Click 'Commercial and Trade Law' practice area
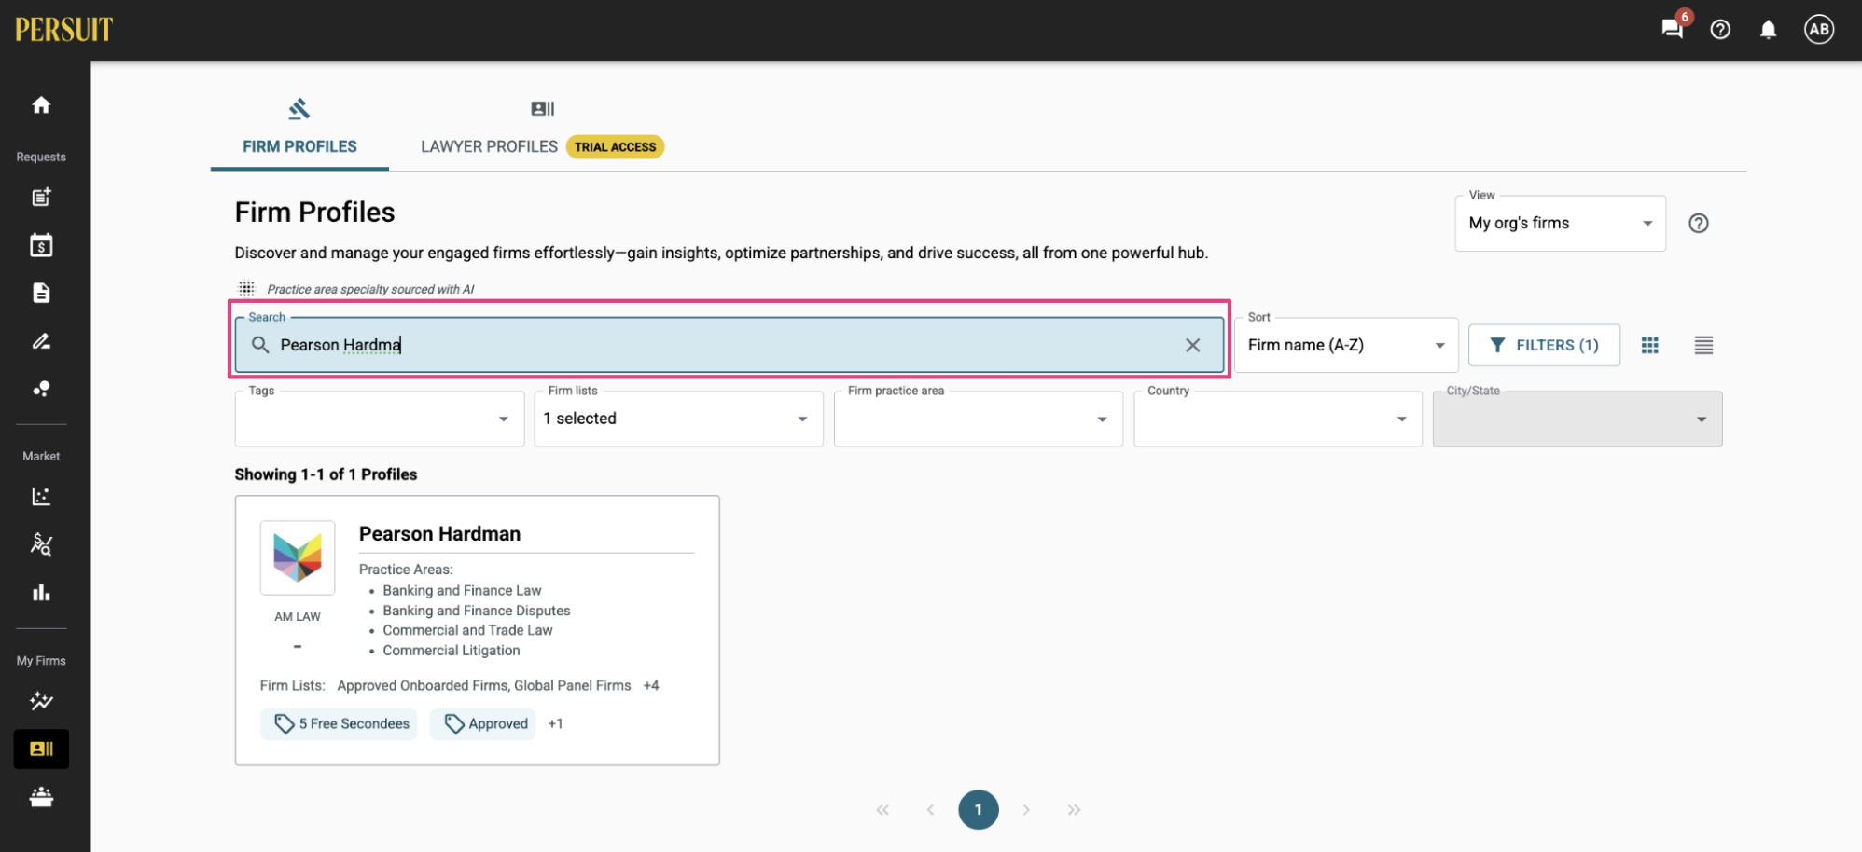This screenshot has height=852, width=1862. (x=467, y=630)
